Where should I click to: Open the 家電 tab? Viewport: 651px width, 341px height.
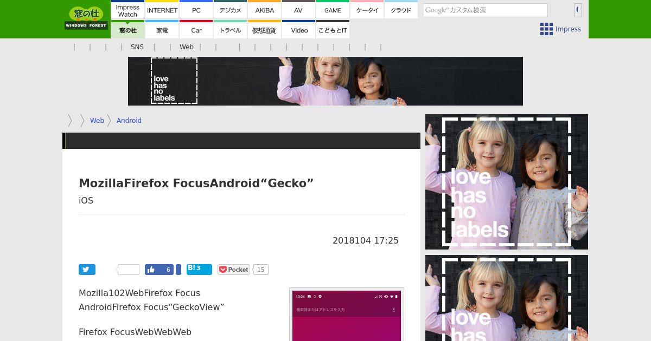(162, 30)
